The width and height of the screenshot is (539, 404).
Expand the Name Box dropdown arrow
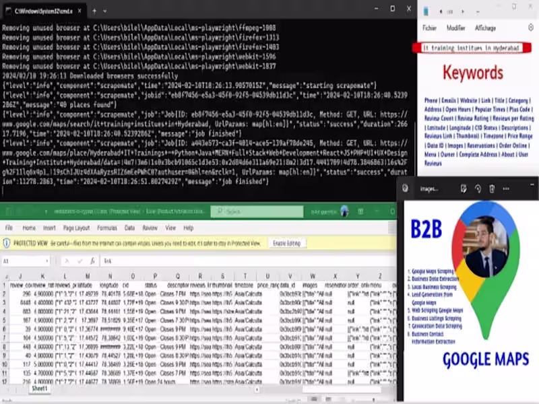pyautogui.click(x=46, y=261)
